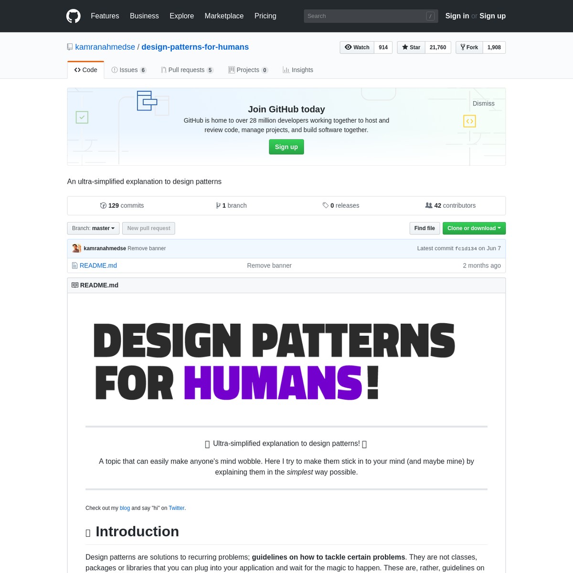Click the '2 months ago' timestamp

pos(482,265)
